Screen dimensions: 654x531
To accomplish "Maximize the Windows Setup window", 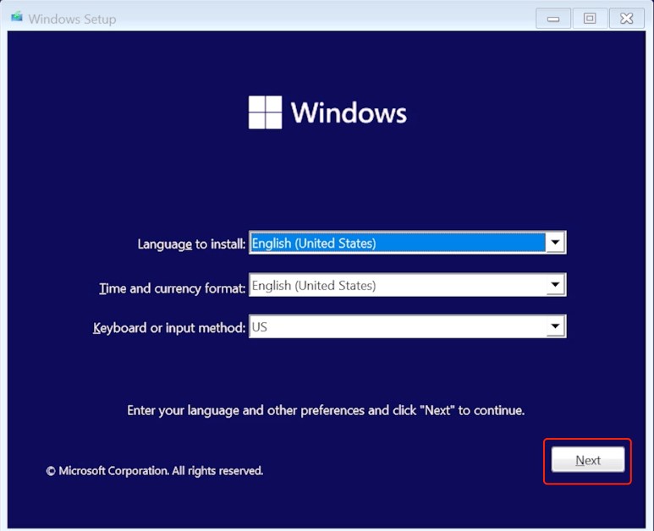I will click(x=590, y=19).
